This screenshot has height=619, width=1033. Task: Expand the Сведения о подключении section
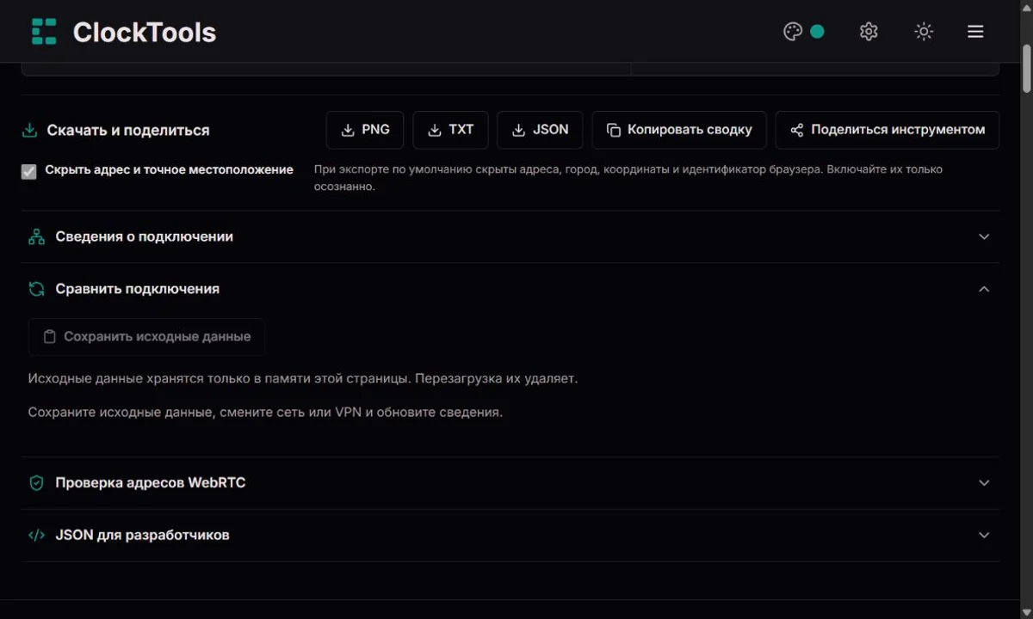pyautogui.click(x=510, y=236)
